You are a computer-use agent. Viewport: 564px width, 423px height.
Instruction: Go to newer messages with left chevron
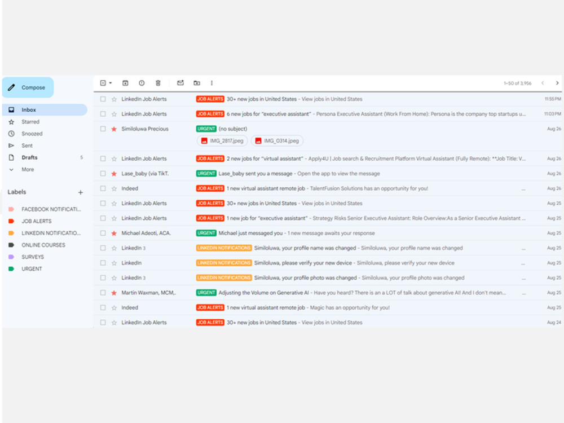pyautogui.click(x=543, y=83)
